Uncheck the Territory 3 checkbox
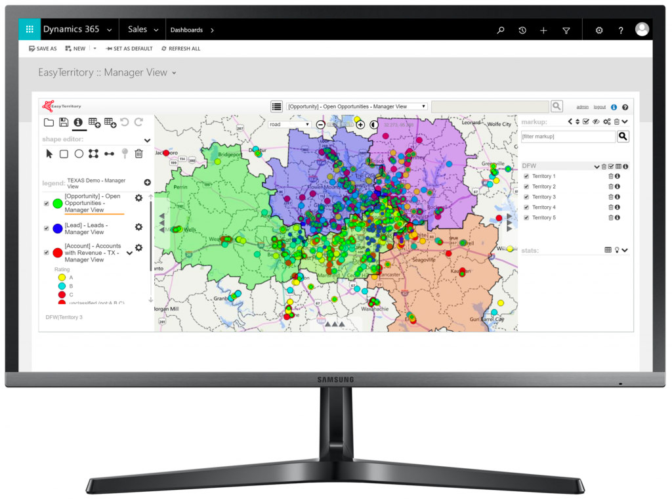Image resolution: width=672 pixels, height=501 pixels. coord(526,197)
